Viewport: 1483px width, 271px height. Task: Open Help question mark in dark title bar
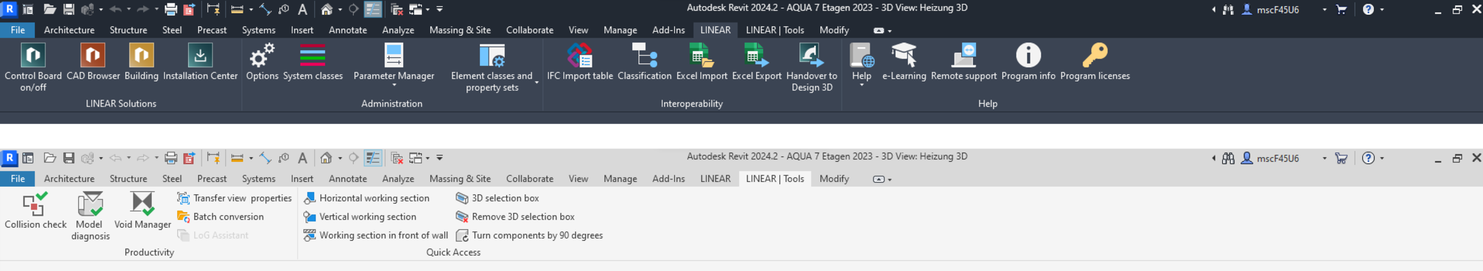tap(1368, 9)
